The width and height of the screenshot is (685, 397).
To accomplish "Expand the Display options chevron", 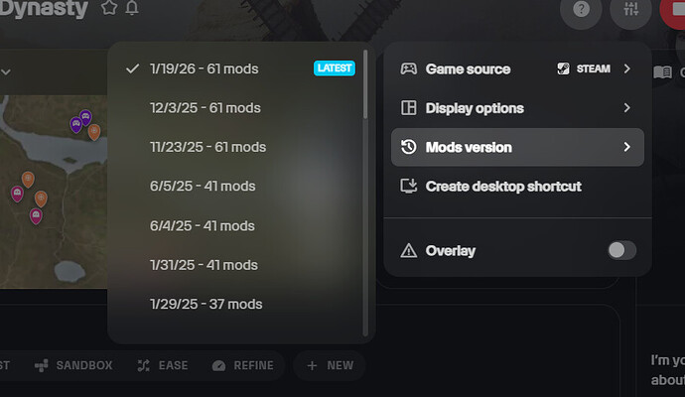I will (626, 107).
